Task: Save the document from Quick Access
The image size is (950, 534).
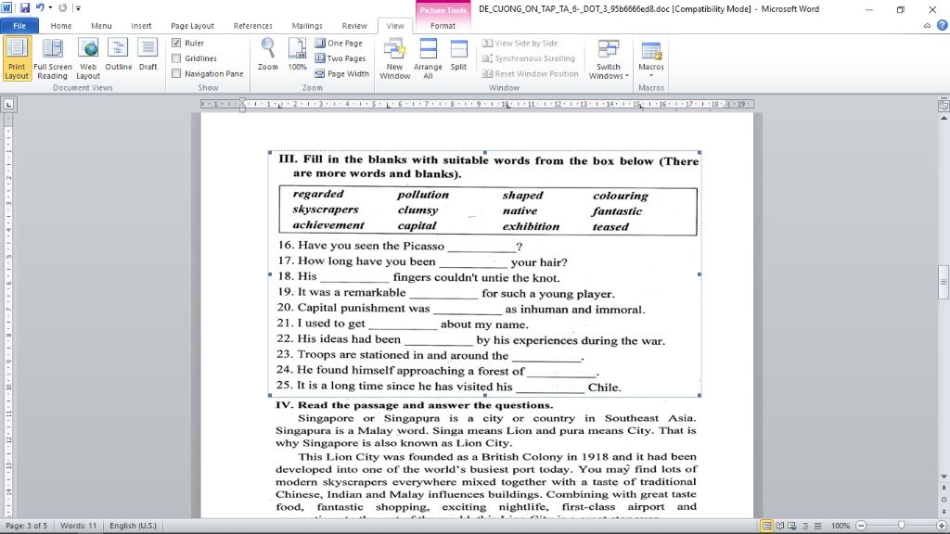Action: click(x=25, y=7)
